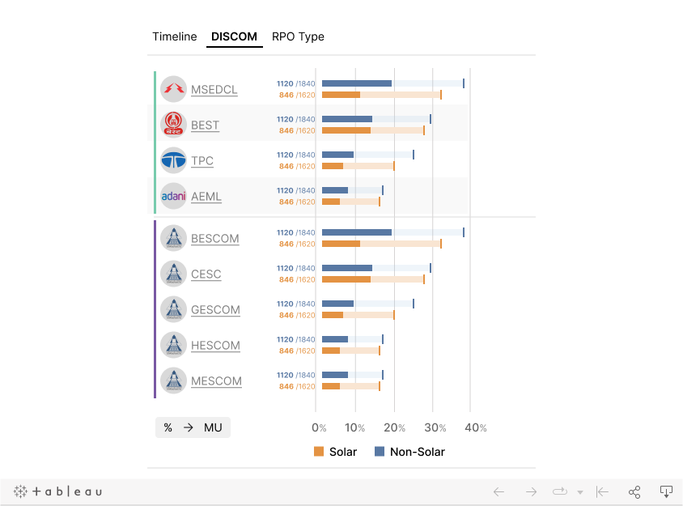Click the Tableau redo arrow

pyautogui.click(x=531, y=491)
